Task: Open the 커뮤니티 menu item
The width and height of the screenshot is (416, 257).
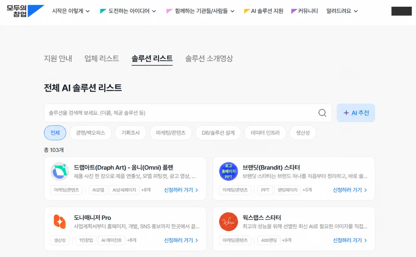Action: coord(304,11)
